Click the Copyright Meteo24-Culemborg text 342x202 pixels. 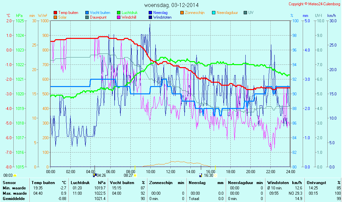click(314, 4)
